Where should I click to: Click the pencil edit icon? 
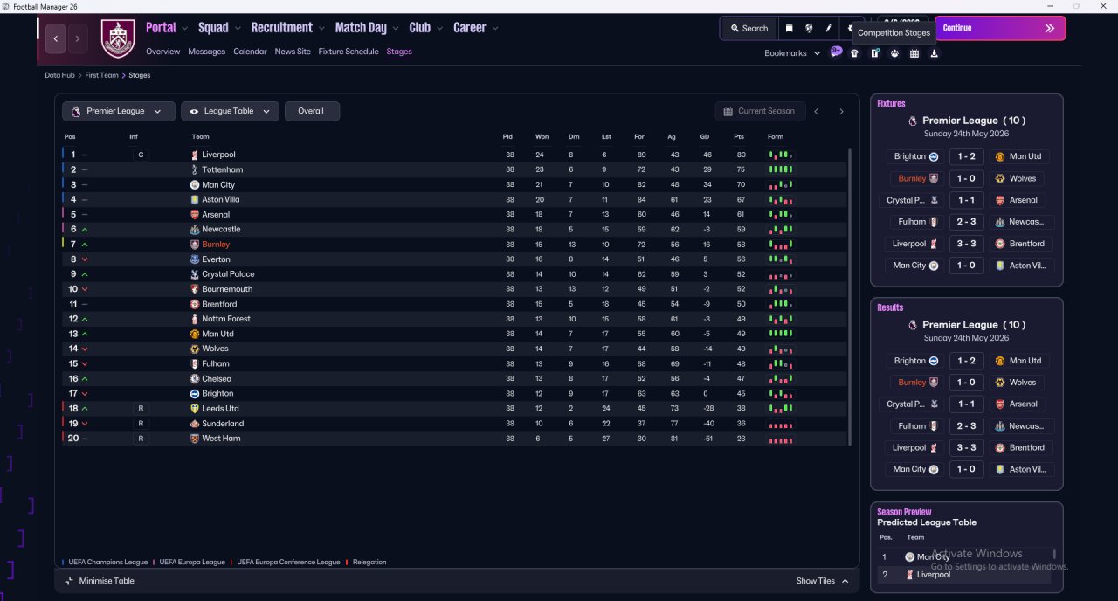829,28
